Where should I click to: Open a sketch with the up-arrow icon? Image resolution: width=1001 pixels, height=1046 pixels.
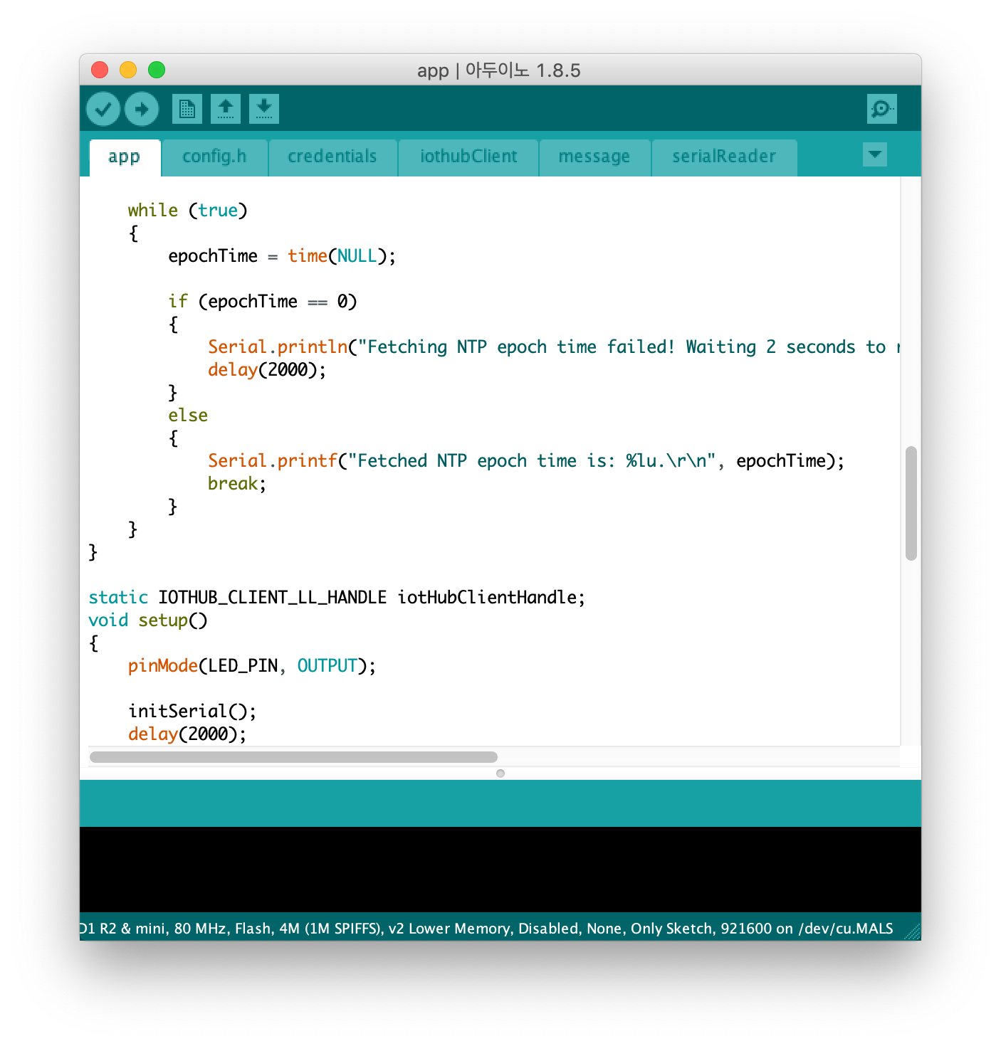pos(226,109)
